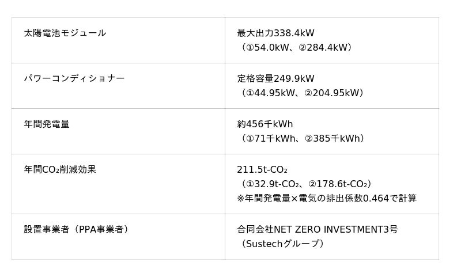Image resolution: width=461 pixels, height=277 pixels.
Task: Click the 設置事業者（PPA事業者） row label
Action: 76,230
